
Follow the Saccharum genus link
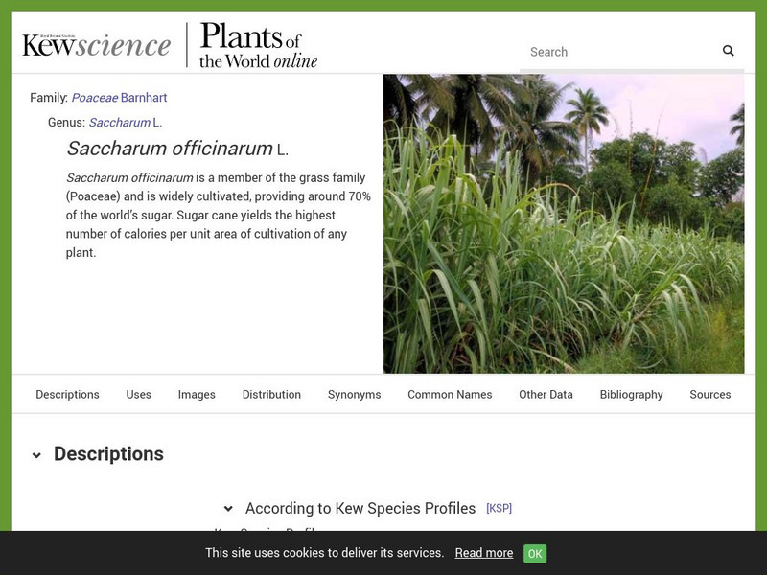[x=122, y=123]
